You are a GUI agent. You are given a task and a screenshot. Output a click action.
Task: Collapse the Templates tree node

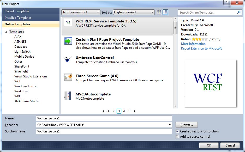6,32
